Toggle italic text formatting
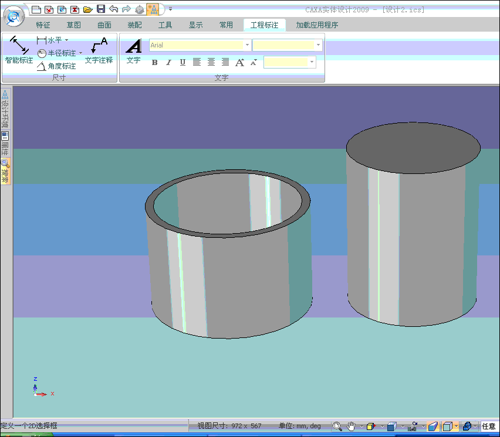This screenshot has height=437, width=500. coord(168,62)
